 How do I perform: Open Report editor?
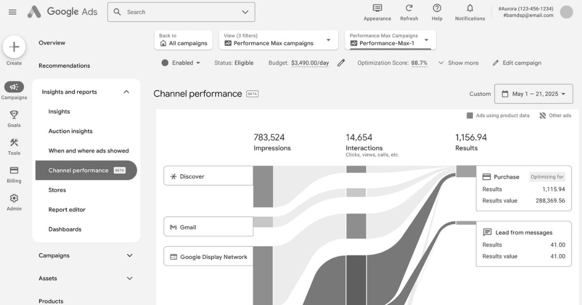tap(67, 210)
